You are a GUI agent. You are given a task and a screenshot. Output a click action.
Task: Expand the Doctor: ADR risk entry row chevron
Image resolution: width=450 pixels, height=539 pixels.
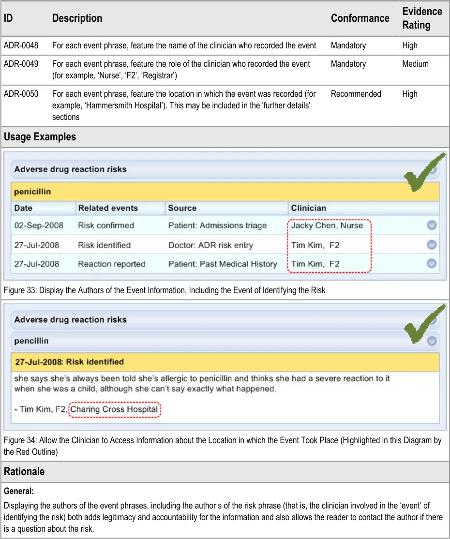(x=432, y=245)
